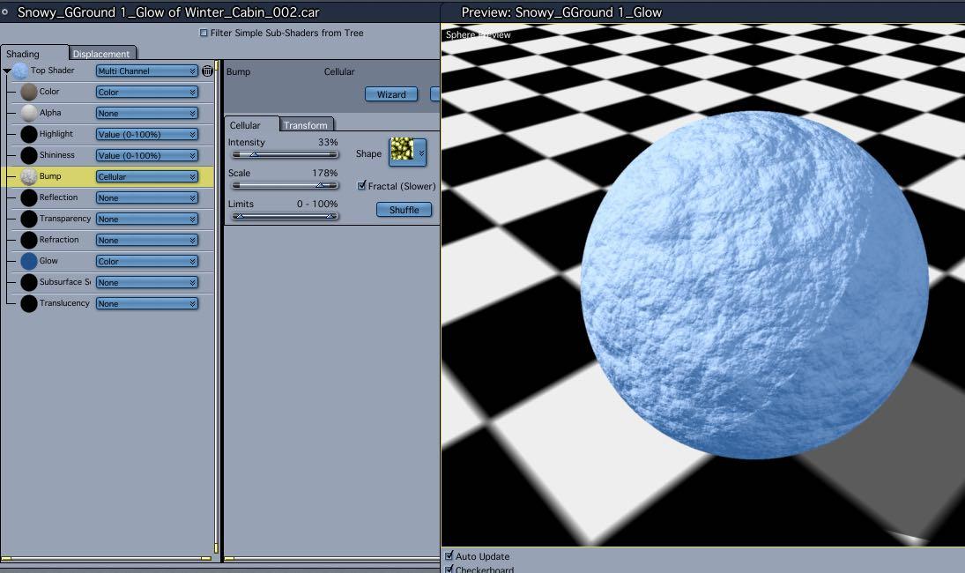
Task: Click the shader tree horizontal scrollbar
Action: [x=108, y=558]
